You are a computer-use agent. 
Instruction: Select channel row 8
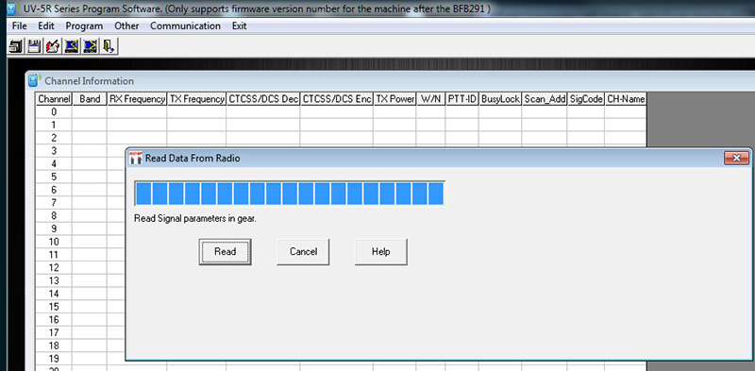pos(55,216)
